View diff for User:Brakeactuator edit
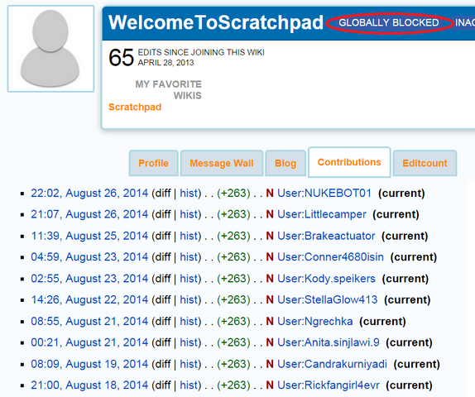 pyautogui.click(x=163, y=236)
